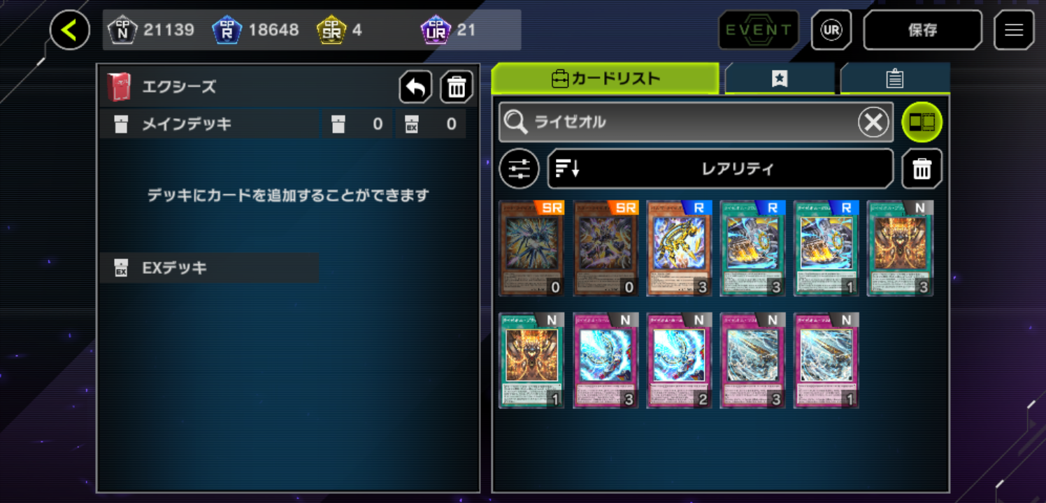Go back using the yellow arrow button
Screen dimensions: 1046x503
(x=70, y=30)
